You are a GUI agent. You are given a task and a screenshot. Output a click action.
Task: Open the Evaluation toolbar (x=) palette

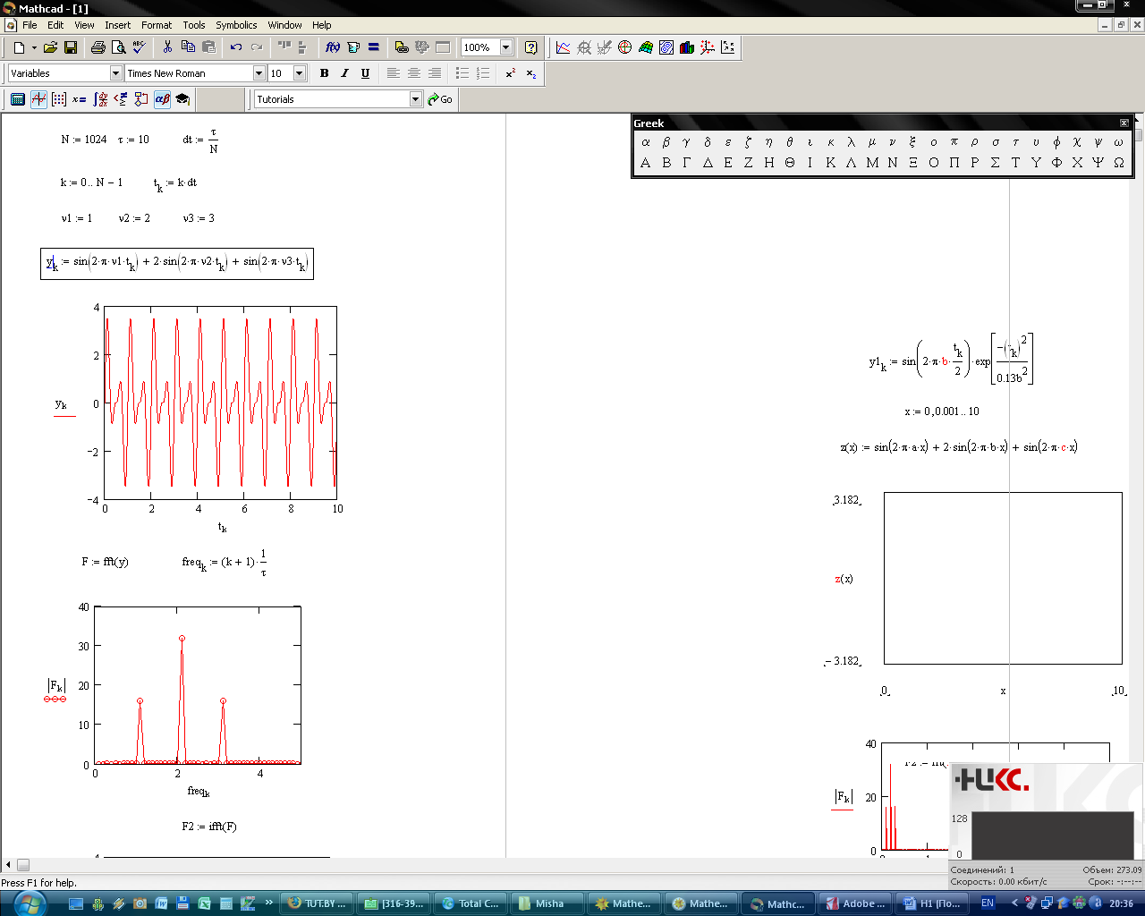point(80,99)
